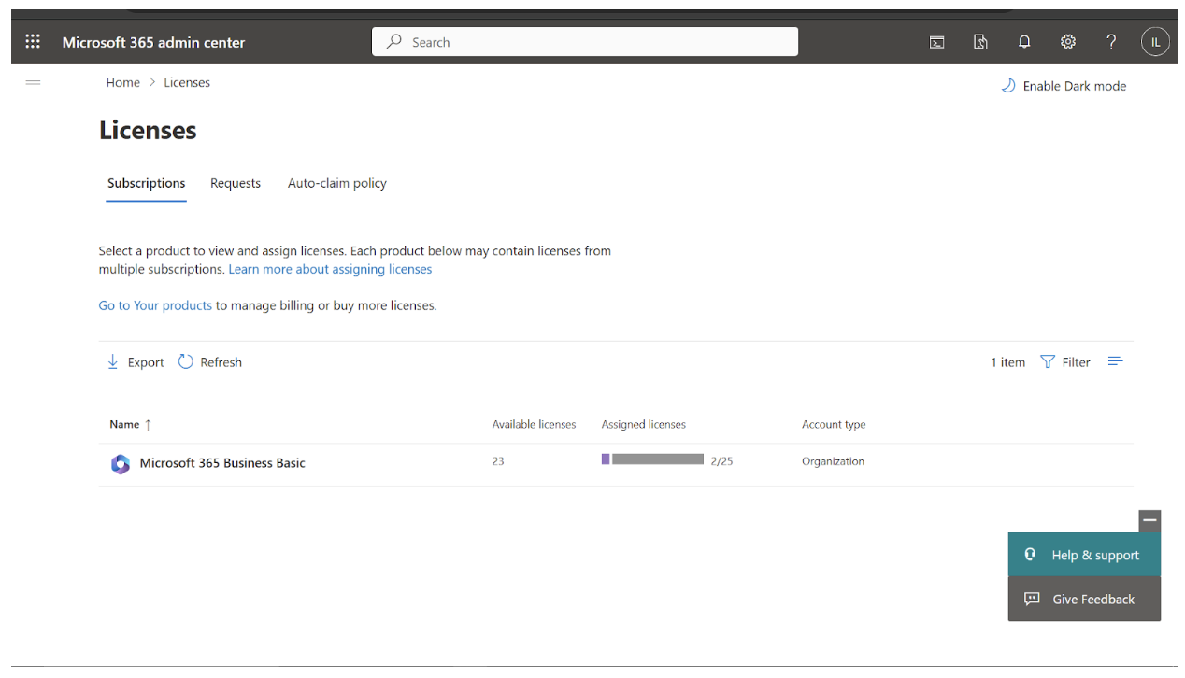Click the assigned licenses progress bar
The image size is (1185, 678).
(652, 459)
